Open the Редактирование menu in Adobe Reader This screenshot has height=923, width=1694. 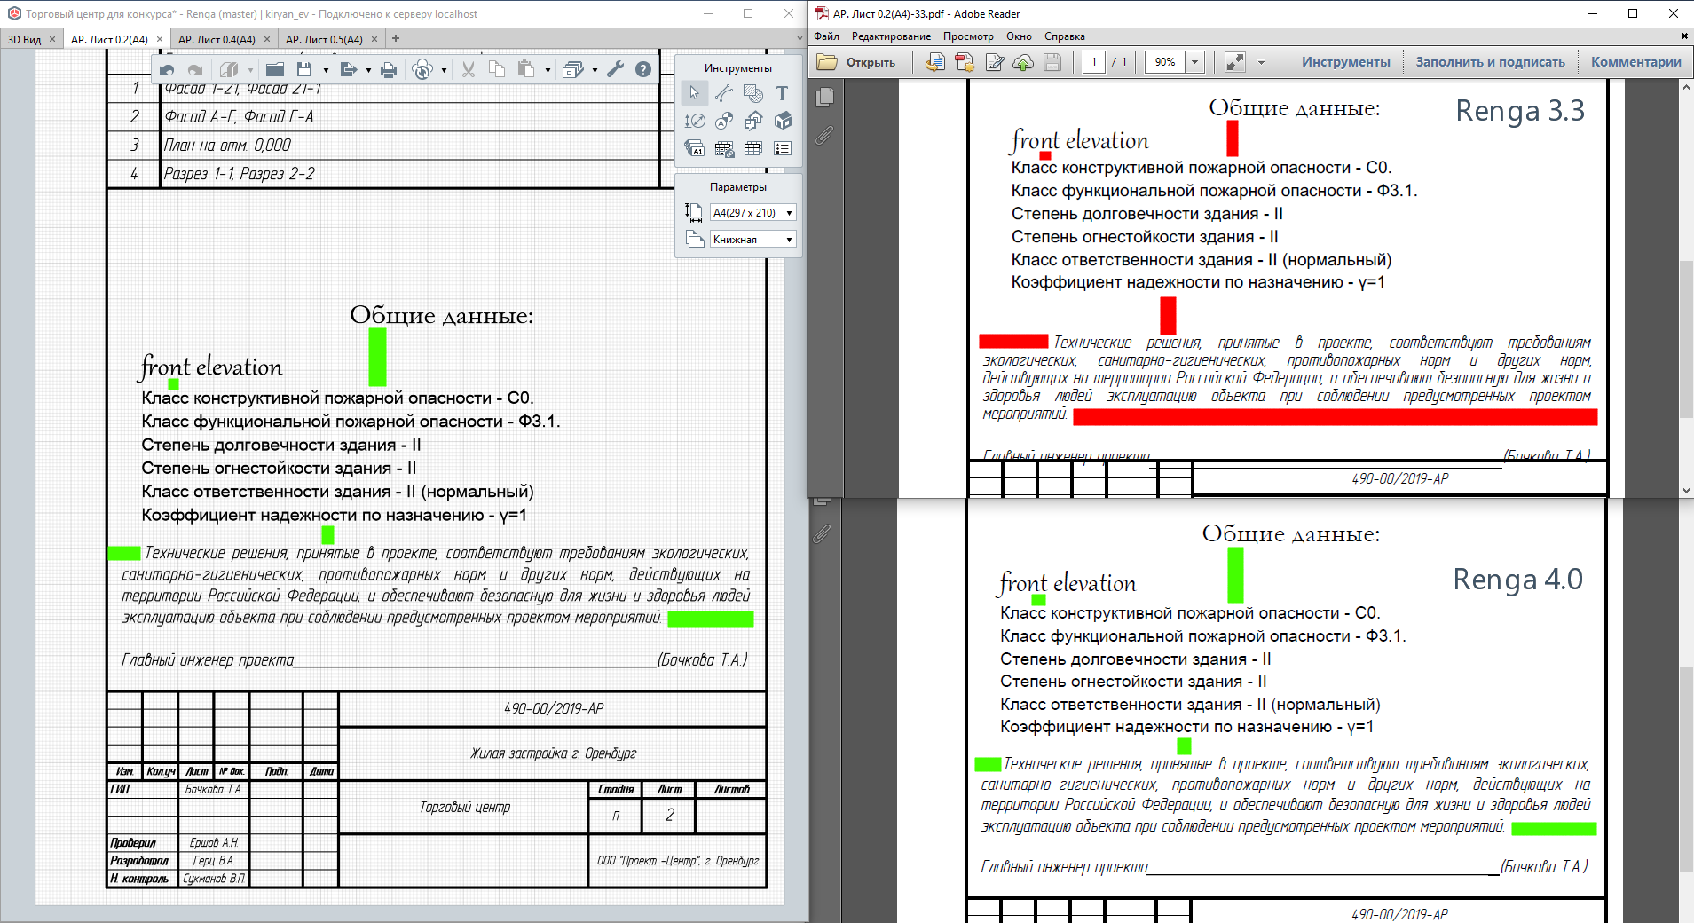pyautogui.click(x=891, y=36)
